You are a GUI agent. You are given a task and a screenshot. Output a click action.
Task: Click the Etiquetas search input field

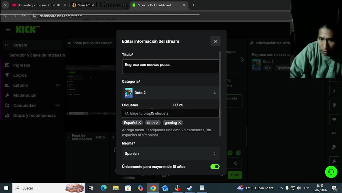coord(170,113)
